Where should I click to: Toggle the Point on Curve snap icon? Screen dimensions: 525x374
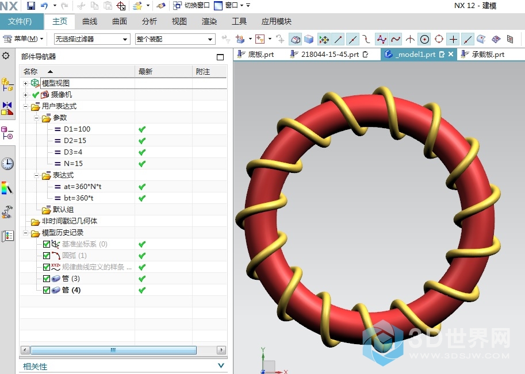tap(467, 40)
